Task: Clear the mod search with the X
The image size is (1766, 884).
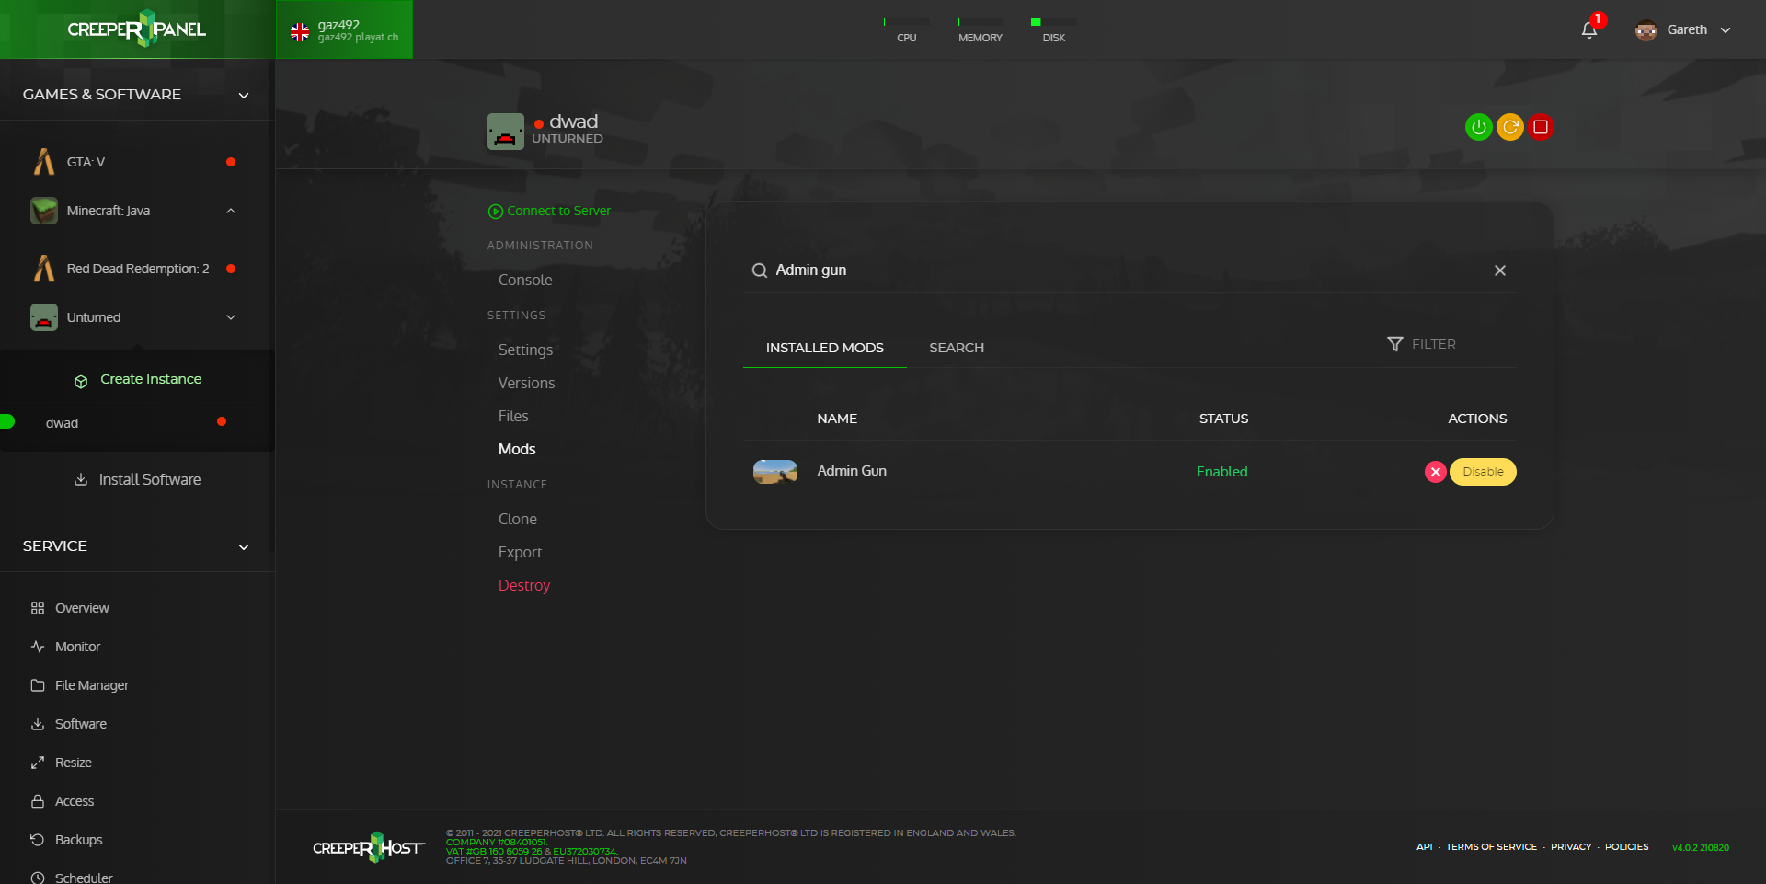Action: point(1500,270)
